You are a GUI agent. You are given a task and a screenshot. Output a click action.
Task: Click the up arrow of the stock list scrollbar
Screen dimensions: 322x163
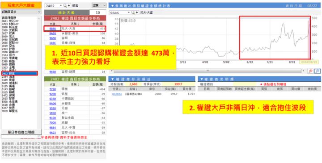tap(39, 18)
